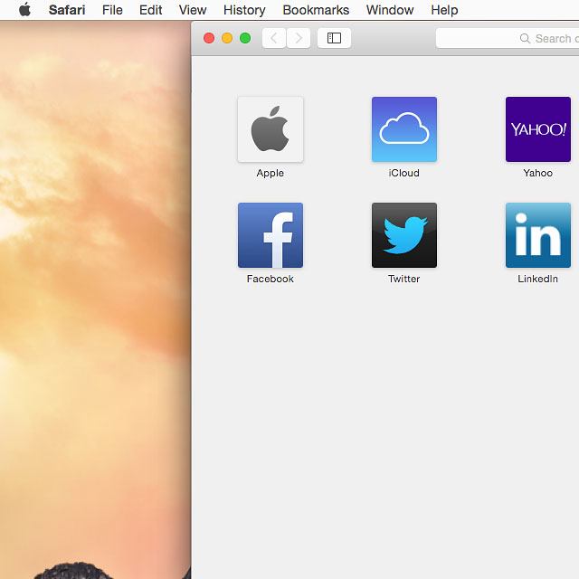579x579 pixels.
Task: Show the Safari sidebar
Action: click(334, 38)
